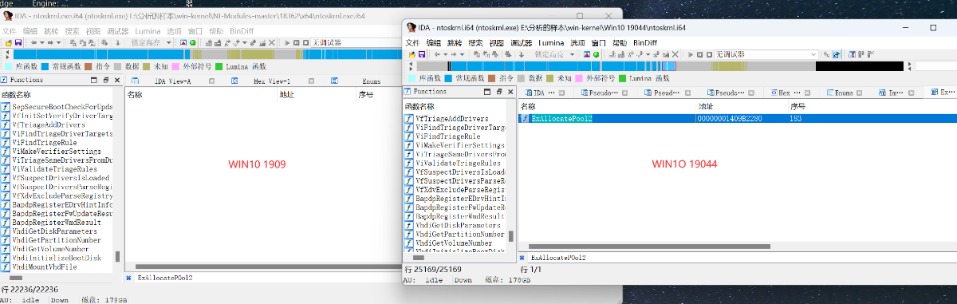Open 搜索 menu in right IDA window
957x304 pixels.
point(476,42)
